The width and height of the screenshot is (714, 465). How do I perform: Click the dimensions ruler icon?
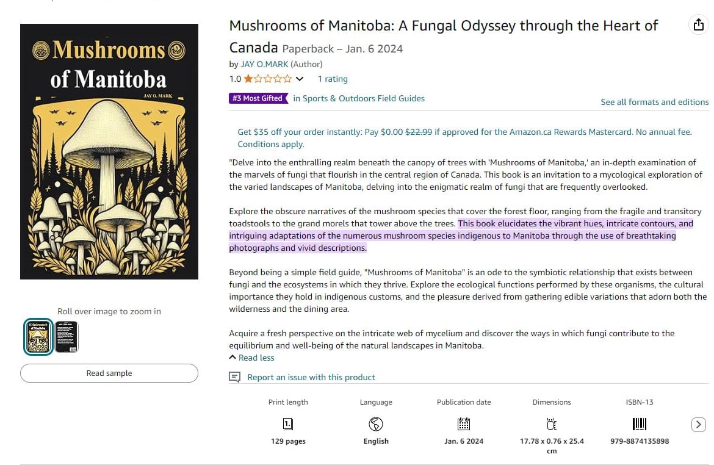point(551,424)
